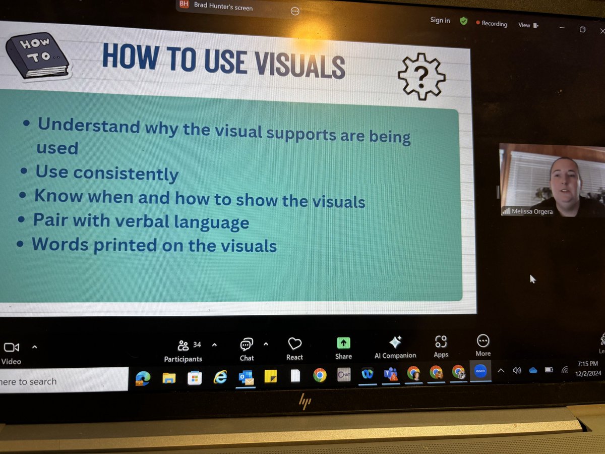Click the Sign in link
This screenshot has height=454, width=605.
coord(440,20)
